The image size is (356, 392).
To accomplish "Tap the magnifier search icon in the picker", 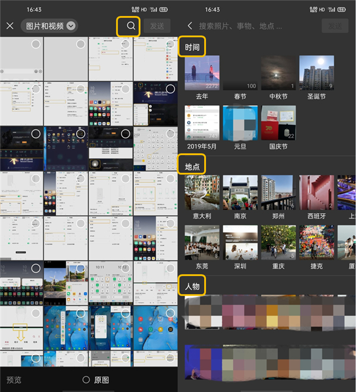I will click(x=131, y=26).
